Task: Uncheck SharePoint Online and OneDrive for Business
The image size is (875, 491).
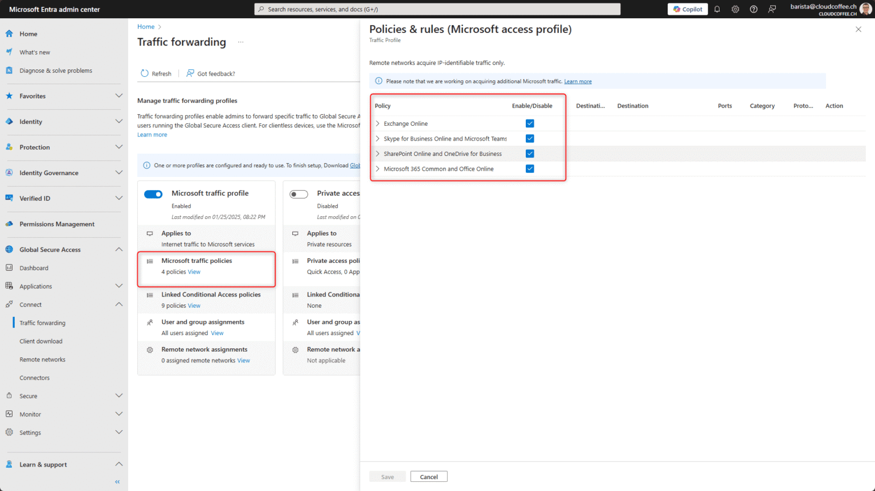Action: coord(530,153)
